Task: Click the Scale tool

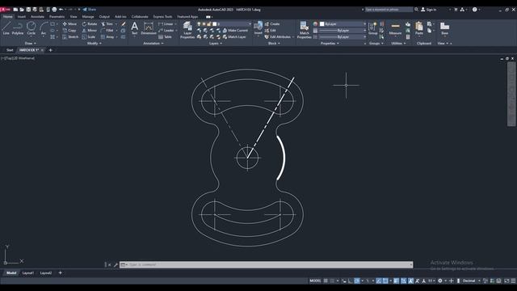Action: point(89,37)
